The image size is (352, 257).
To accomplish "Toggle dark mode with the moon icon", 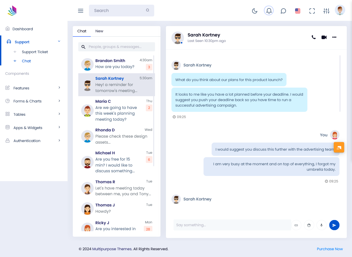I will (255, 11).
